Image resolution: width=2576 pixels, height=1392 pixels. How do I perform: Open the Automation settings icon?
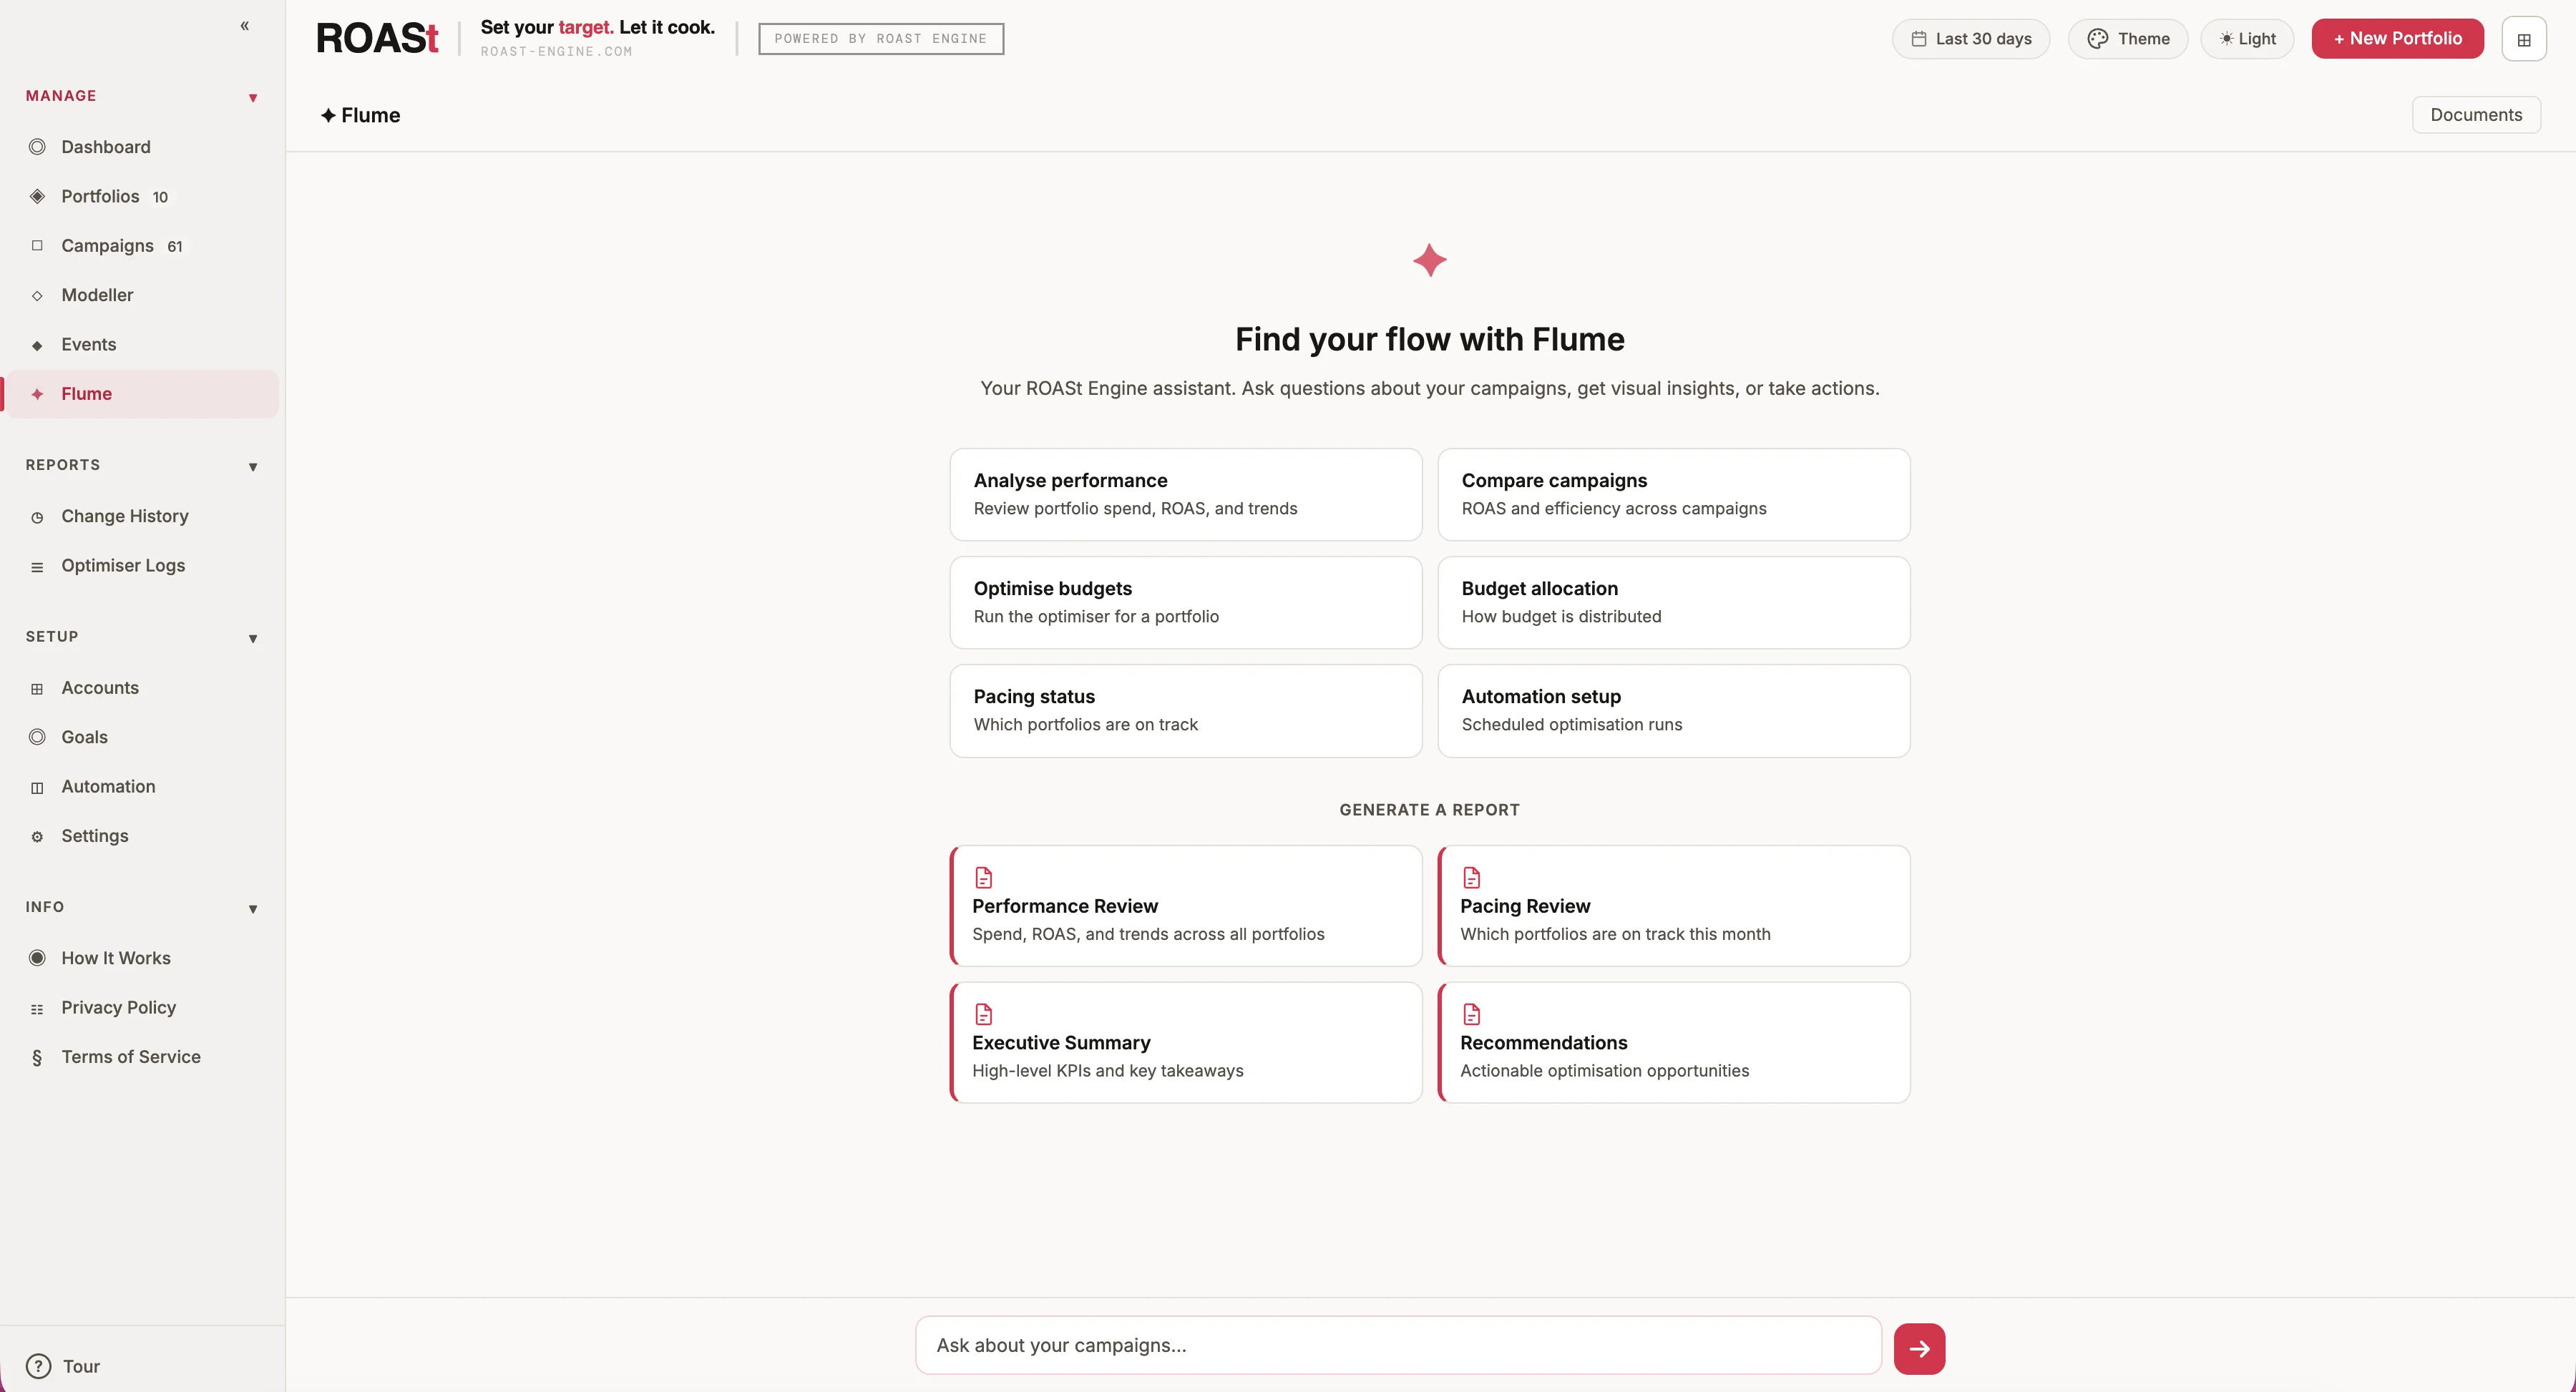(37, 787)
